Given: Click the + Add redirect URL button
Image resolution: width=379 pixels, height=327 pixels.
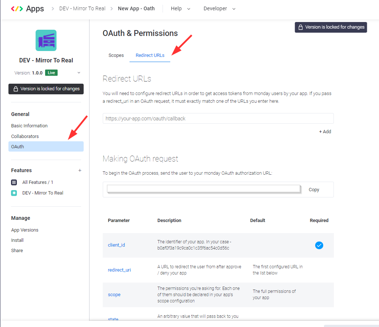Looking at the screenshot, I should click(325, 132).
